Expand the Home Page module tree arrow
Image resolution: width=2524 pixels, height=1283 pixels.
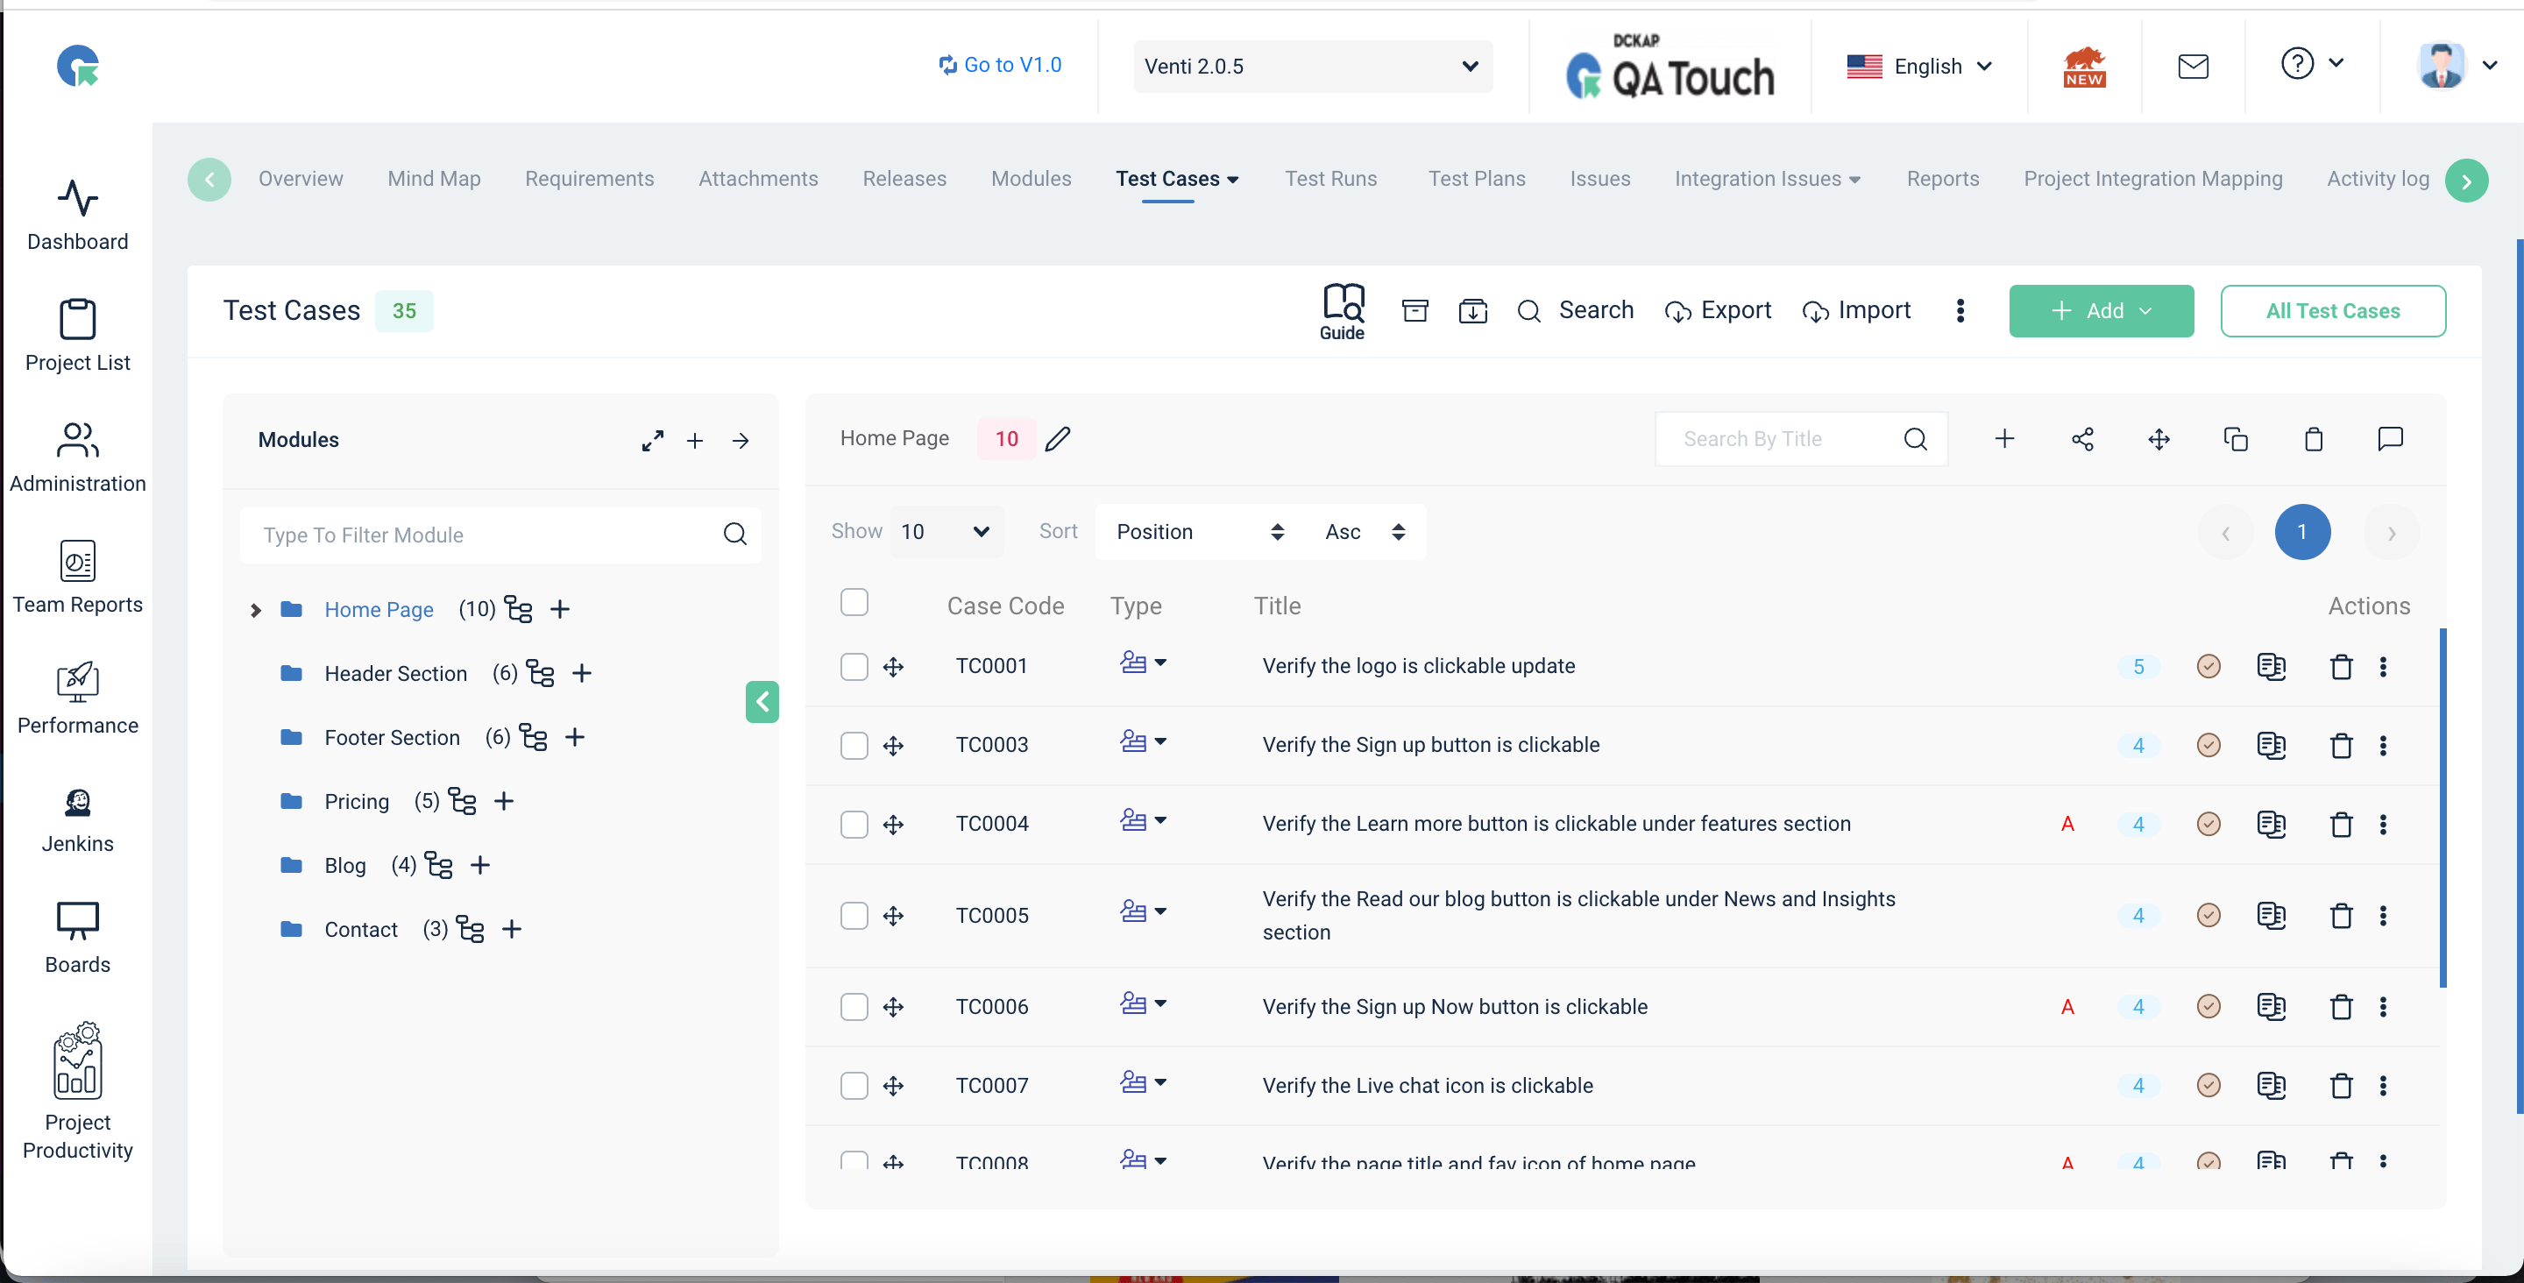click(x=256, y=610)
